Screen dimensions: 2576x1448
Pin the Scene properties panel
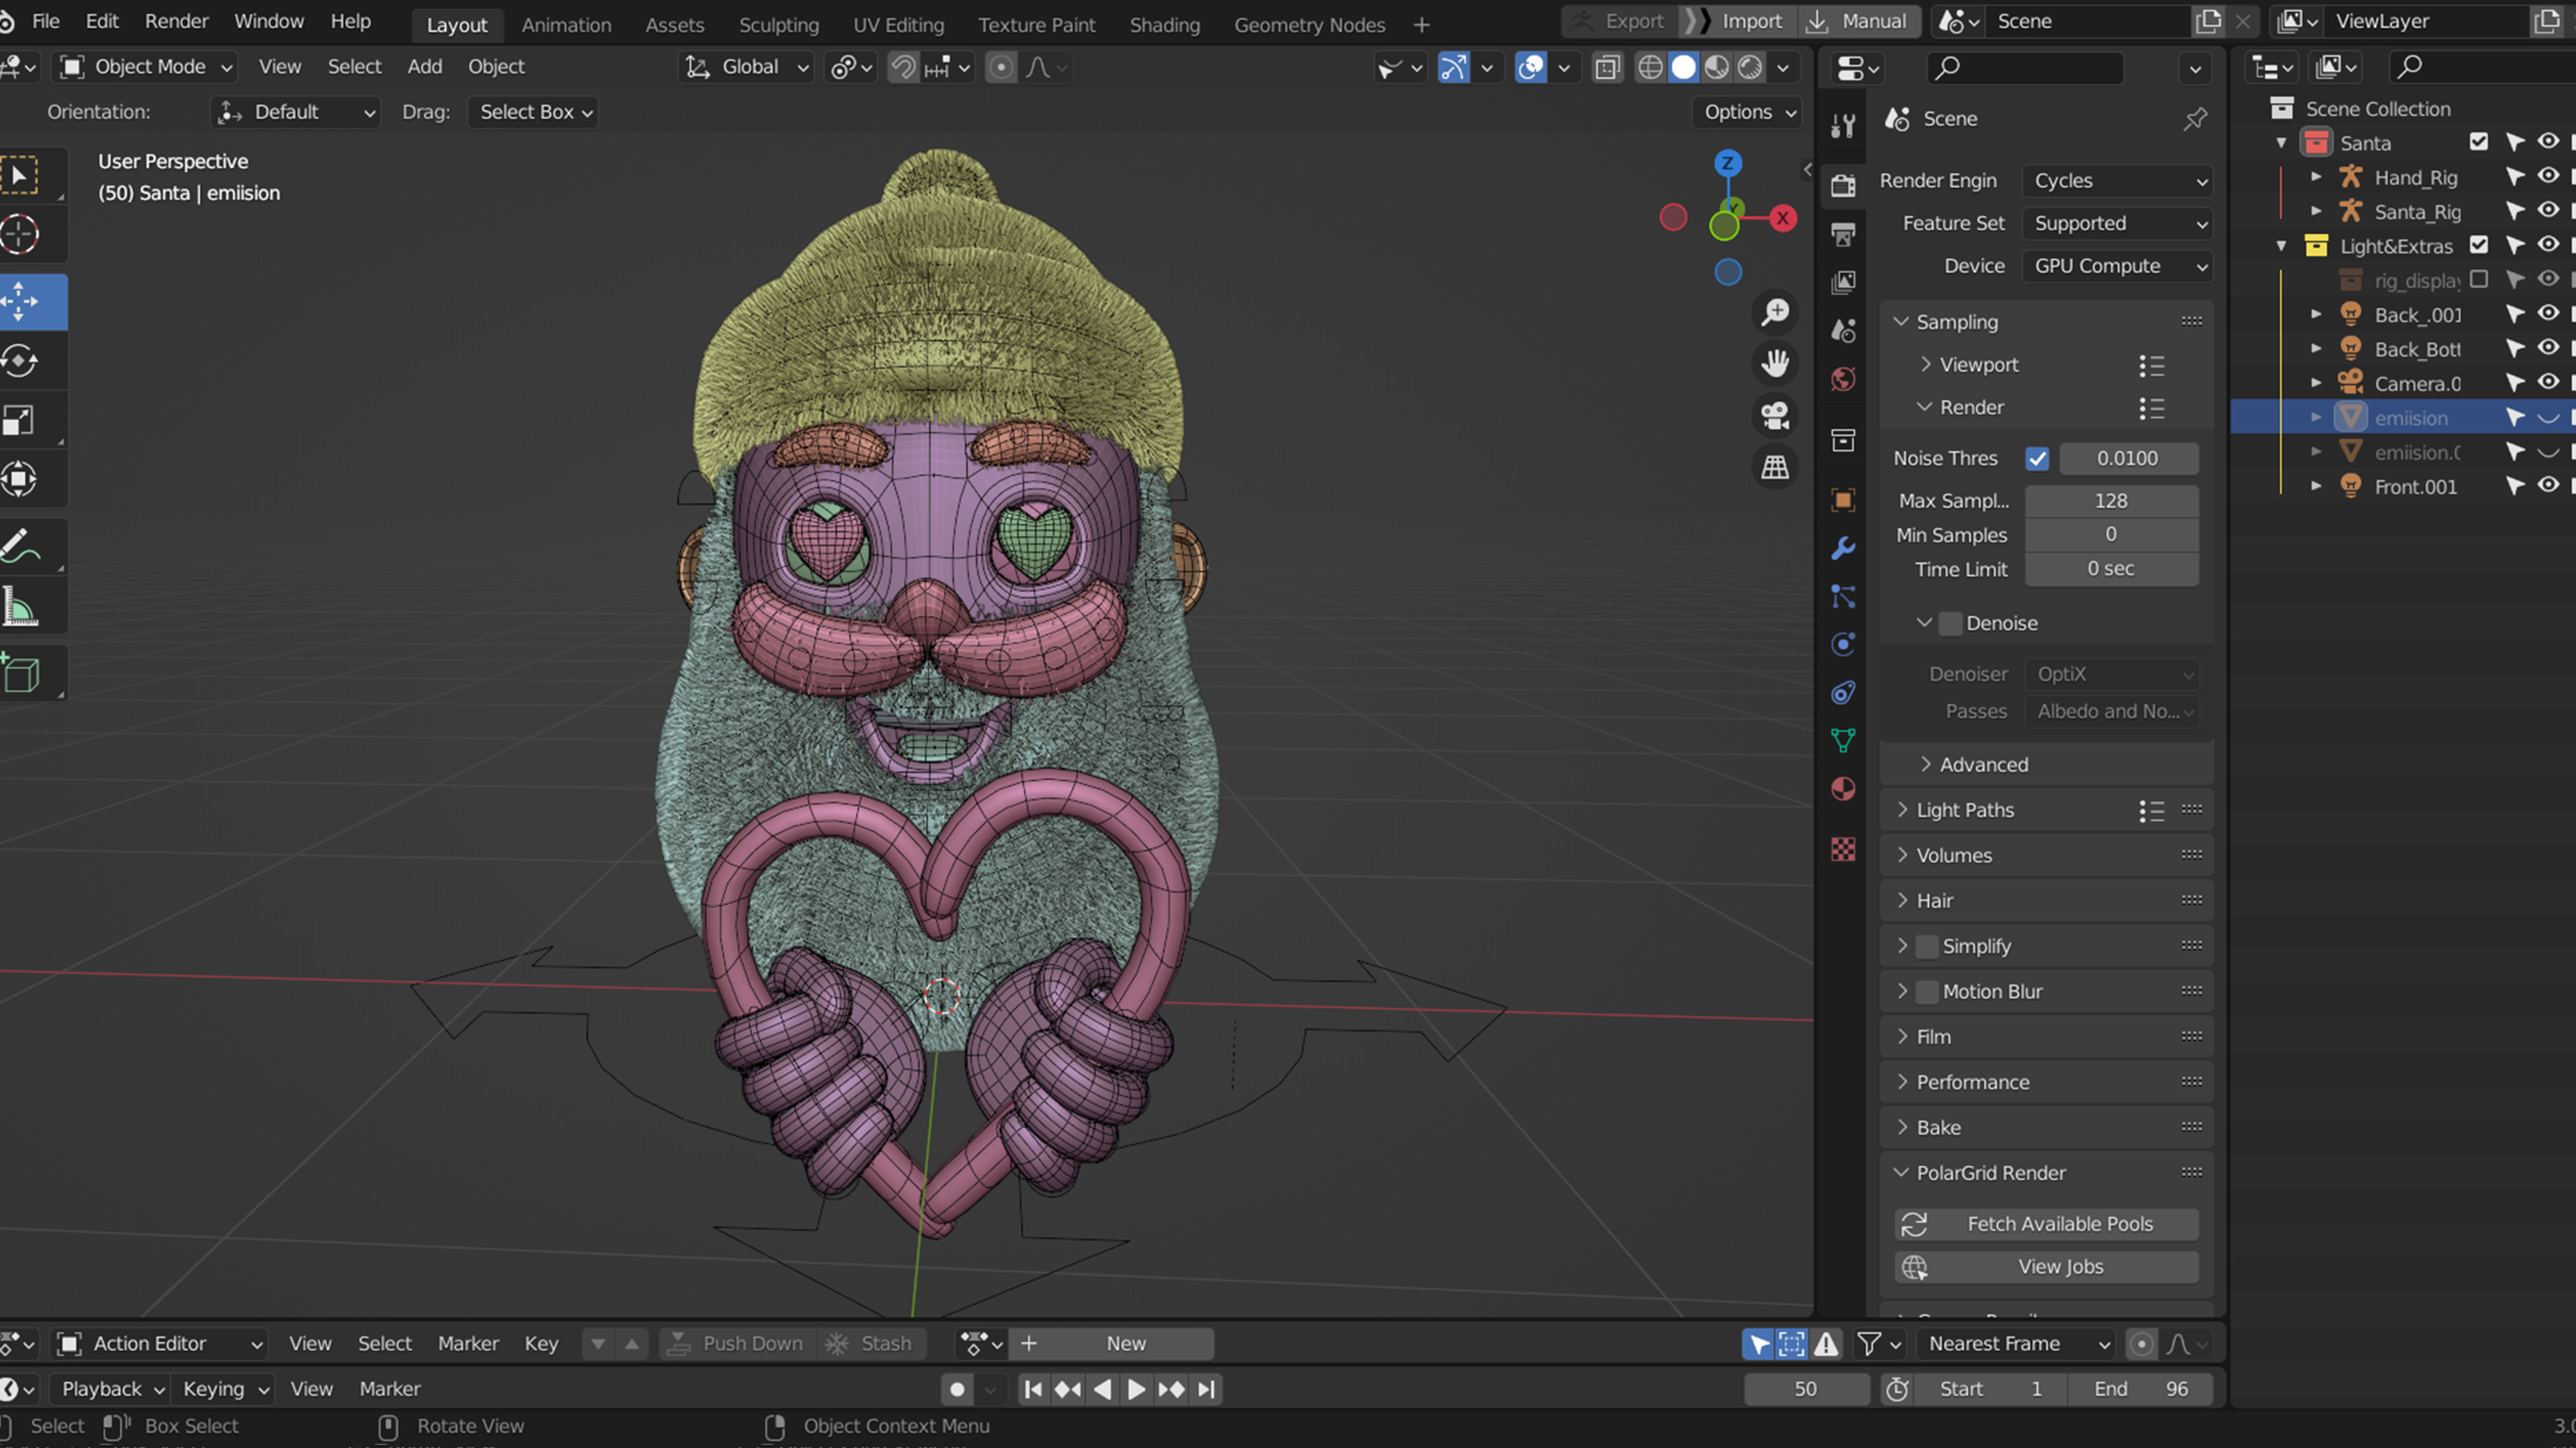coord(2195,119)
